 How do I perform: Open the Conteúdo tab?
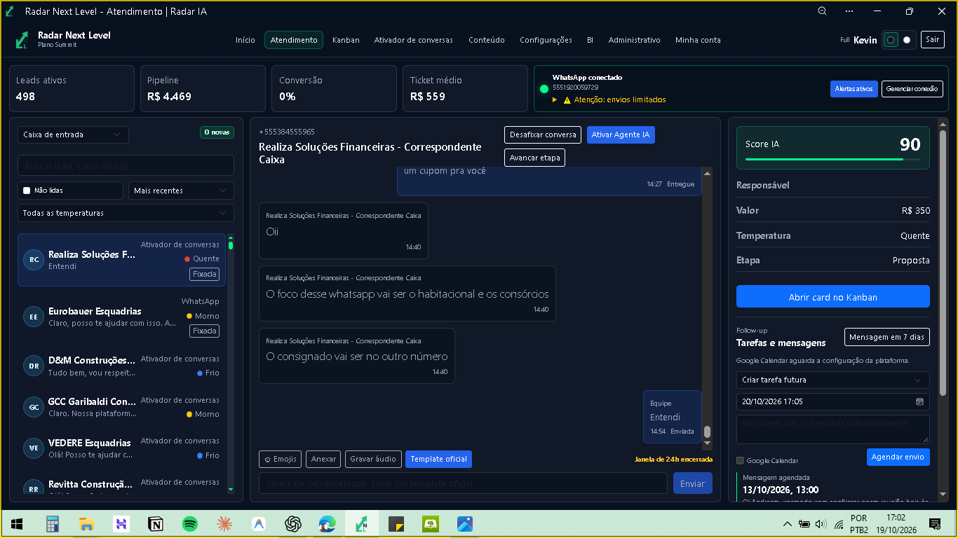[x=487, y=40]
